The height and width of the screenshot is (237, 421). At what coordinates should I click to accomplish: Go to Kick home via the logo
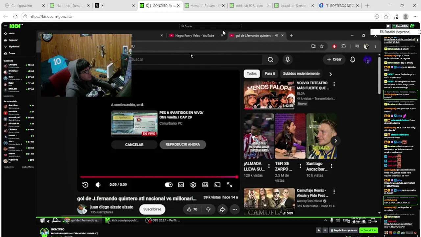[x=15, y=26]
